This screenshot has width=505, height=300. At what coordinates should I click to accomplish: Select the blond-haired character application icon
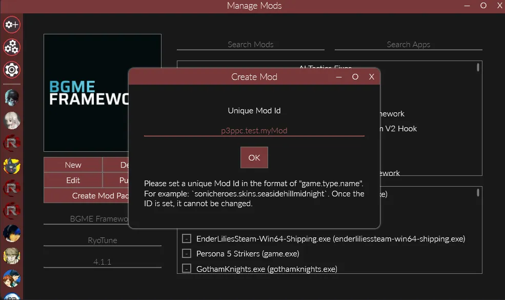coord(12,256)
